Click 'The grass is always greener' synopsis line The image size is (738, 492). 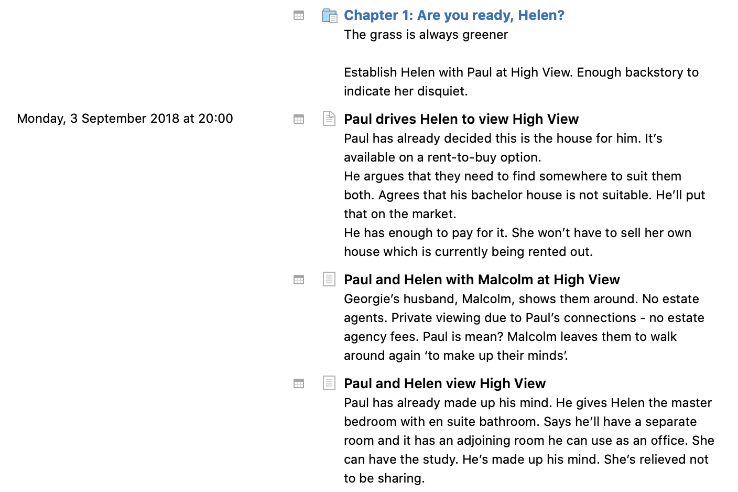(426, 35)
